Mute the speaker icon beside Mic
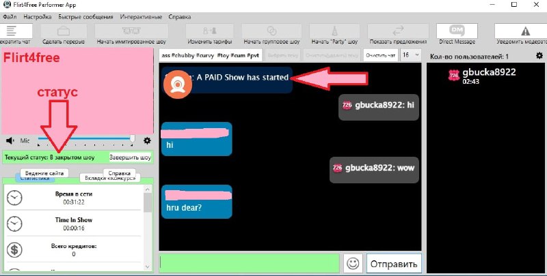 point(10,140)
